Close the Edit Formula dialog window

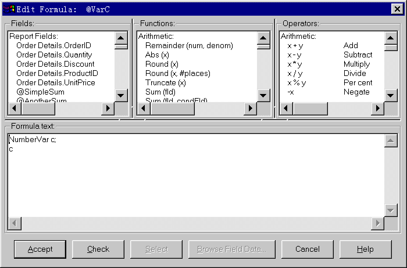pyautogui.click(x=397, y=8)
